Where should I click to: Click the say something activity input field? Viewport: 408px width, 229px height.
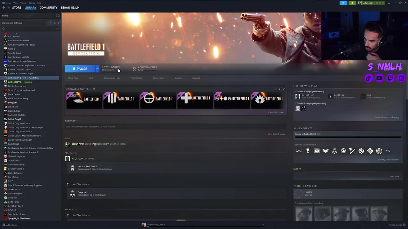(x=176, y=127)
